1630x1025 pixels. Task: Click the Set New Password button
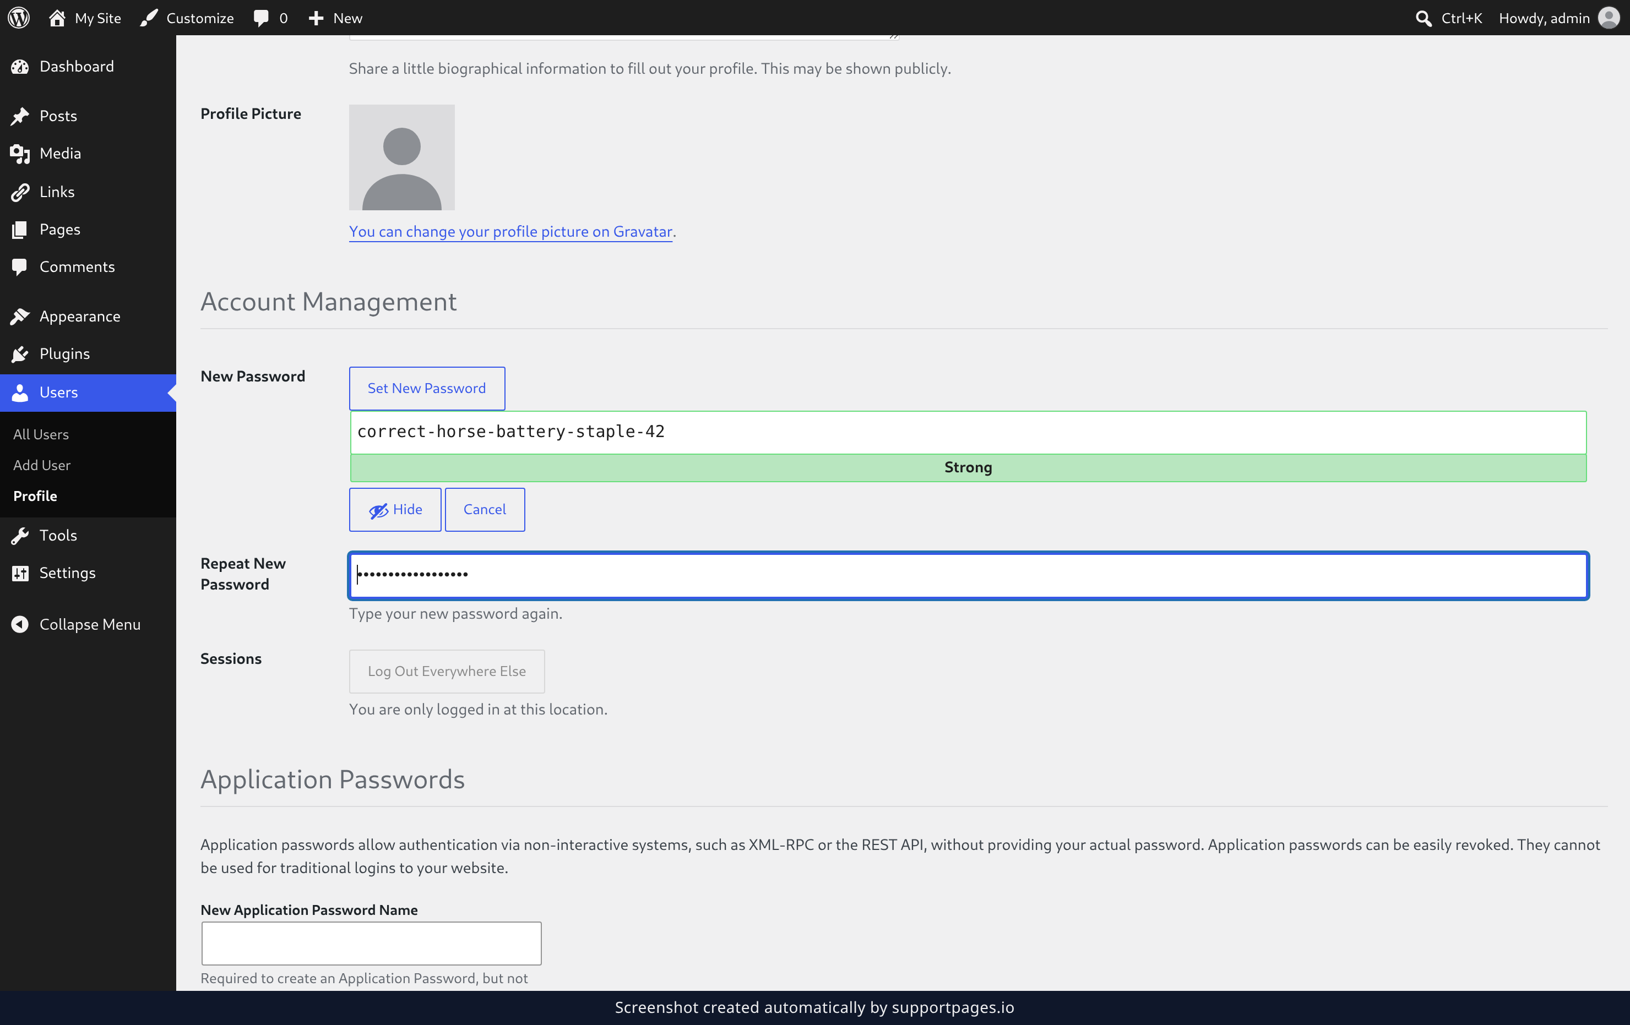(426, 388)
